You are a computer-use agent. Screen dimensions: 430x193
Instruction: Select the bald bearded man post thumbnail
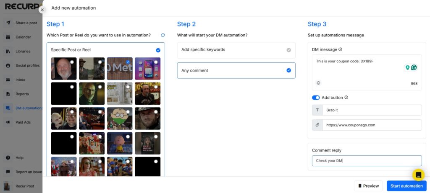coord(64,69)
